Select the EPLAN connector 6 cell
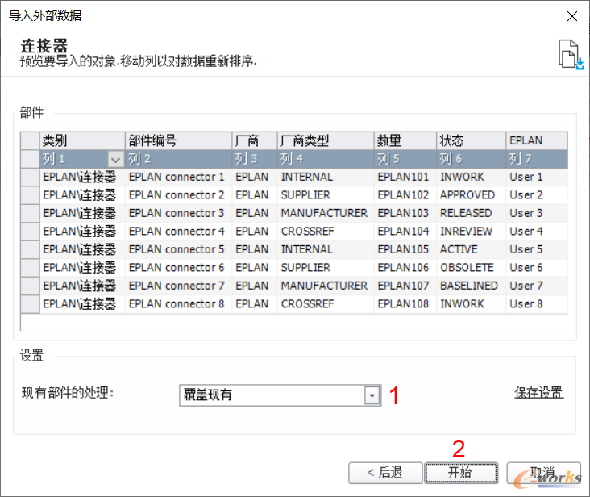590x497 pixels. (x=178, y=268)
